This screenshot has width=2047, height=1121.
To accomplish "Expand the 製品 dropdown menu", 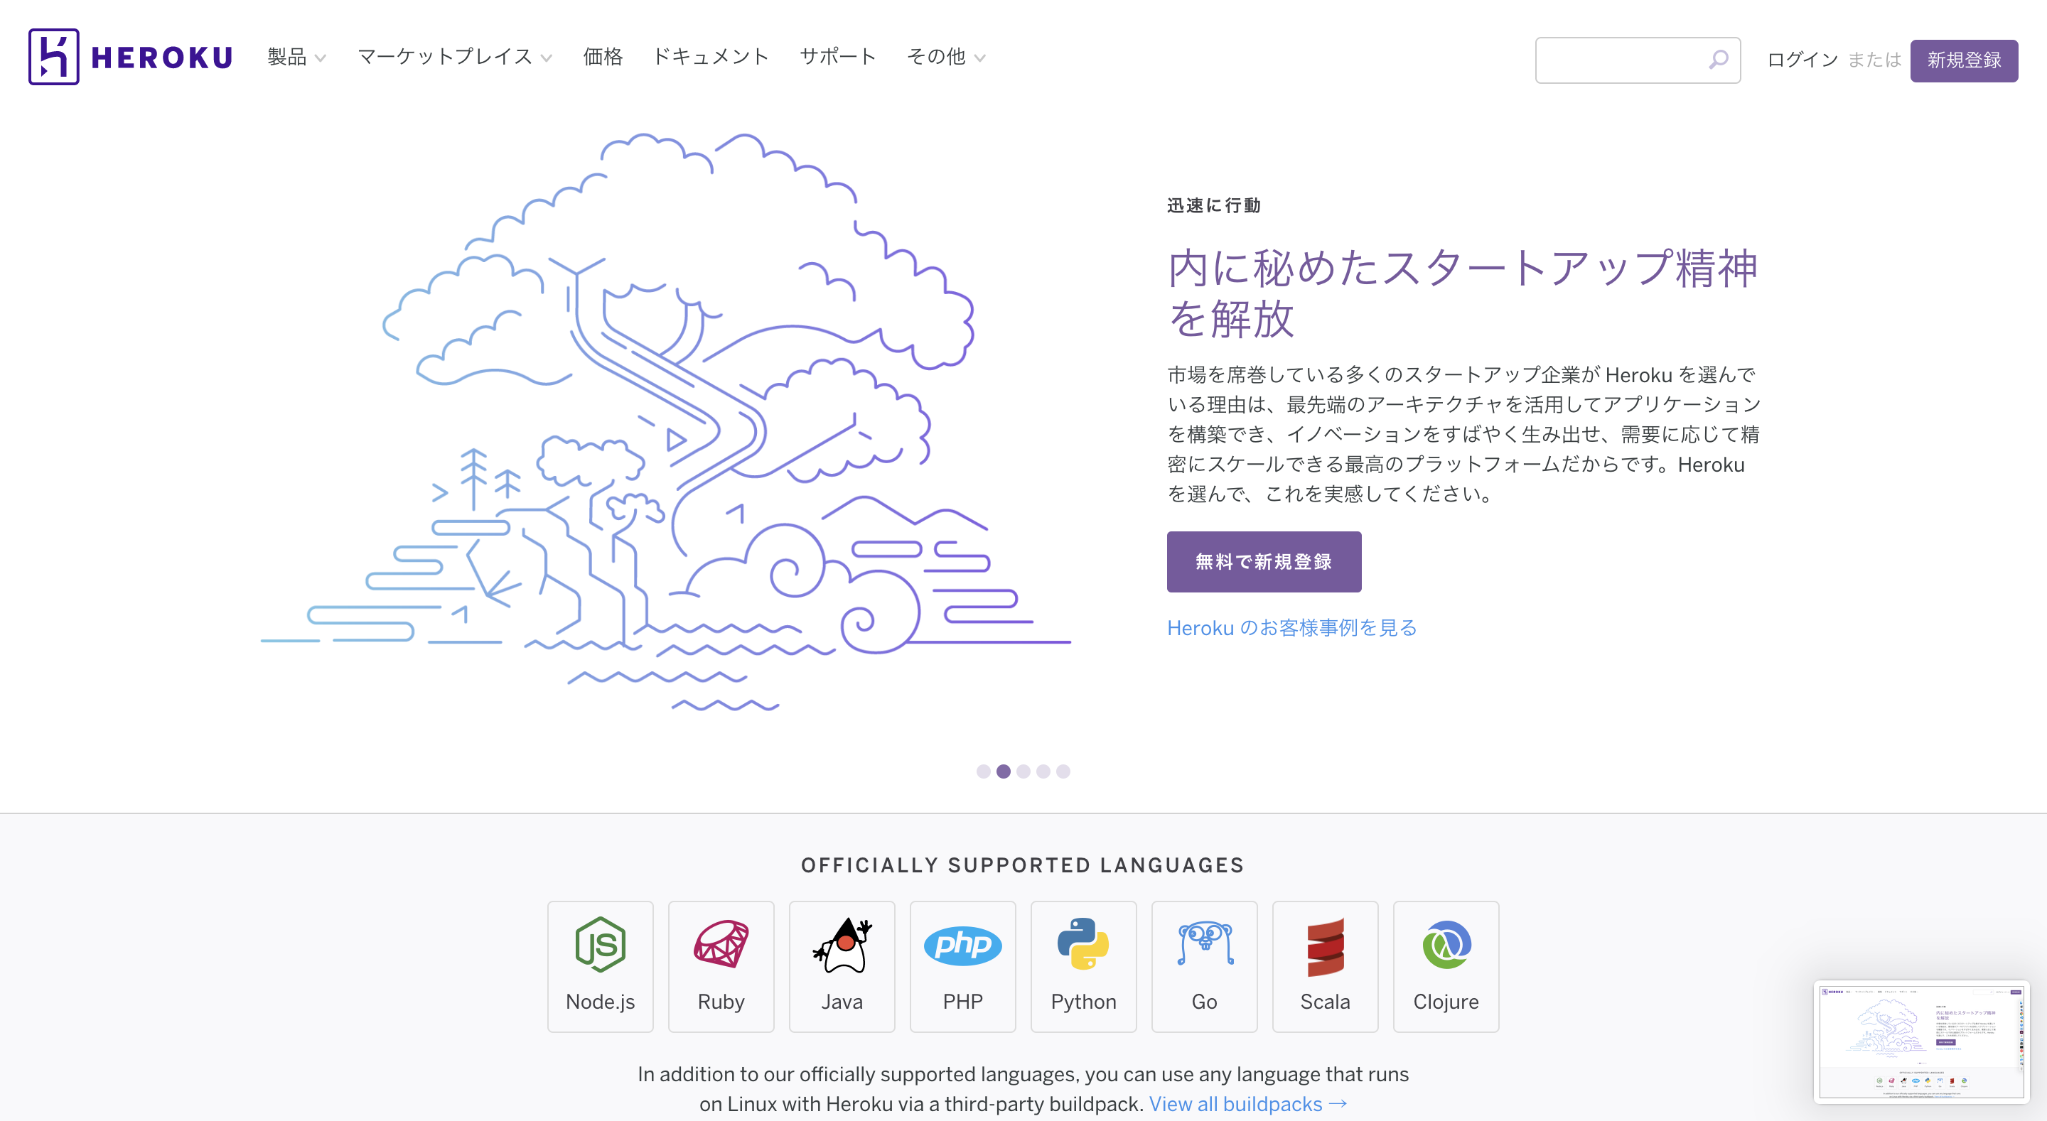I will coord(296,58).
